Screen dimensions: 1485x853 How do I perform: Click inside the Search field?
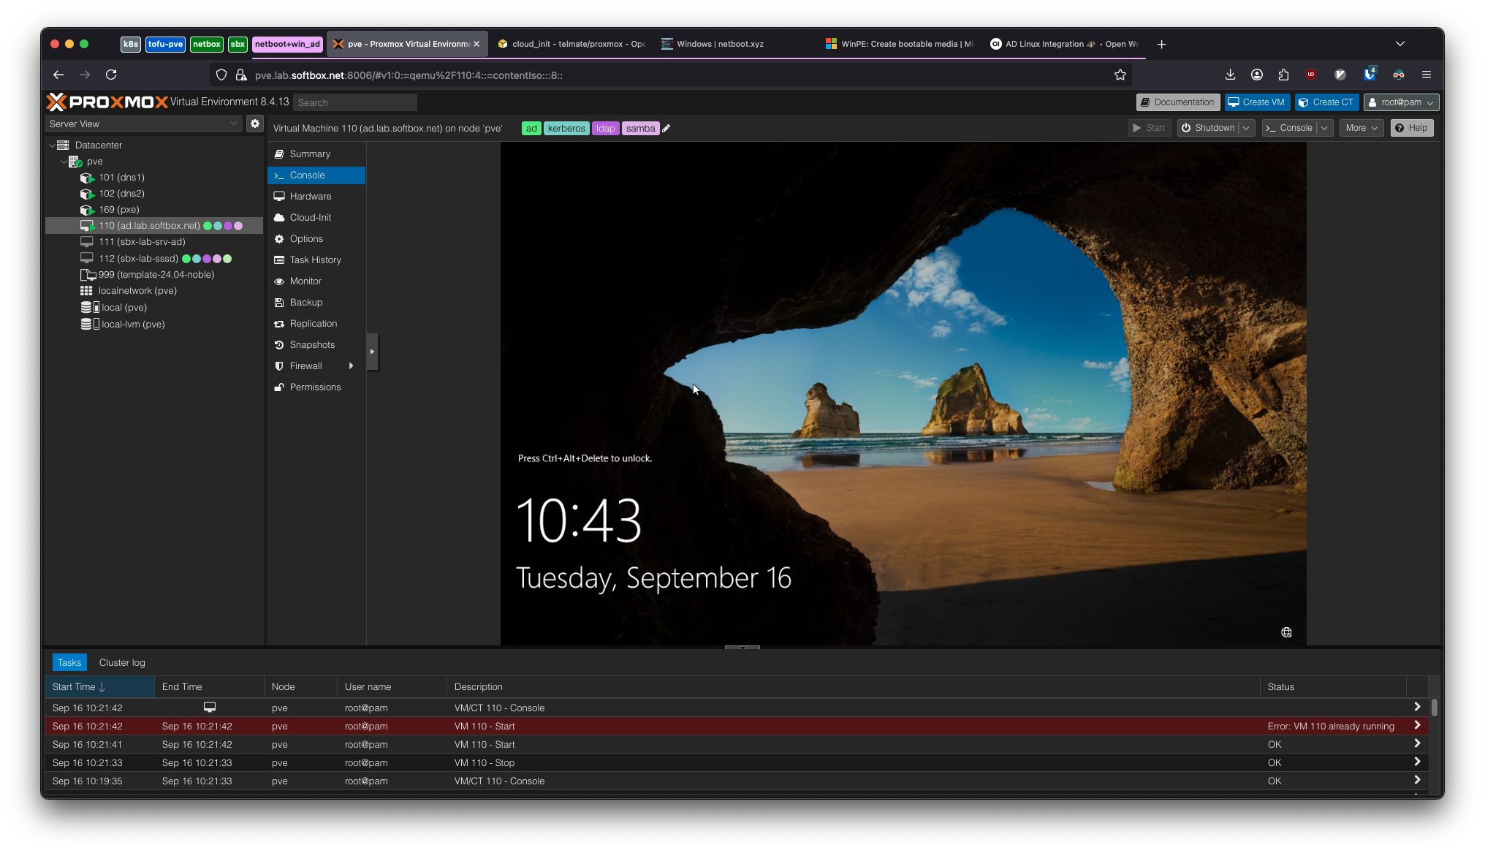point(355,102)
